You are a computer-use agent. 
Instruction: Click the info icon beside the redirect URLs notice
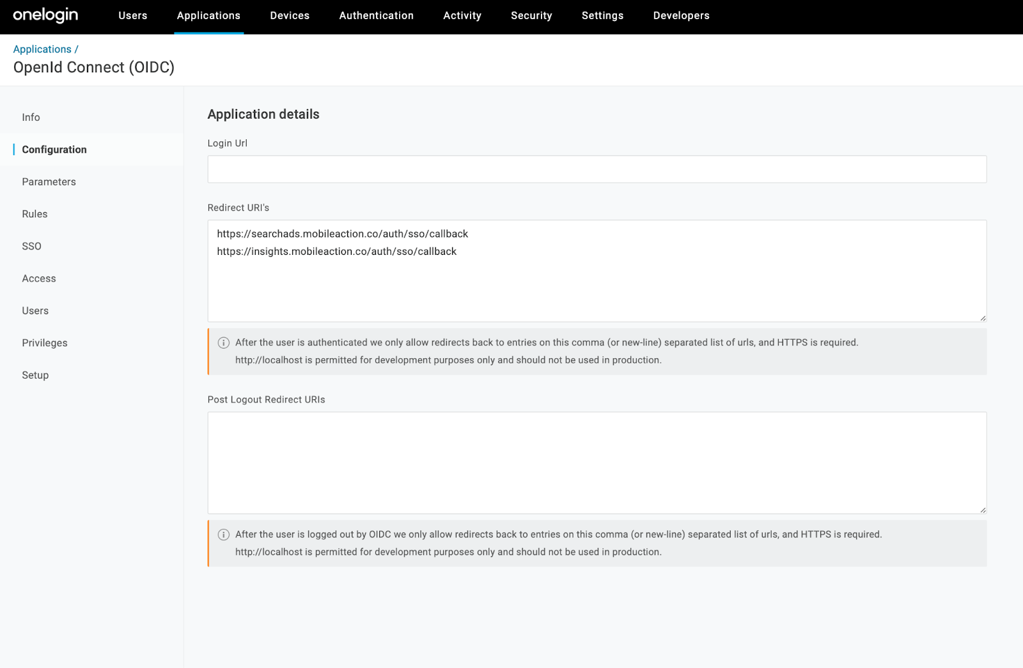pyautogui.click(x=223, y=343)
